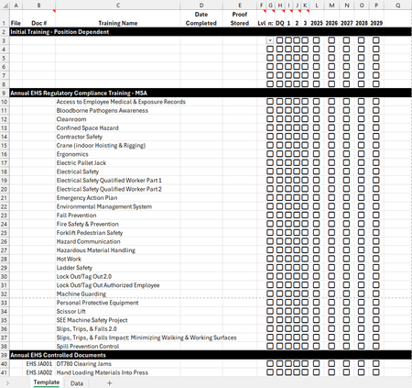Switch to the Data sheet tab

77,383
